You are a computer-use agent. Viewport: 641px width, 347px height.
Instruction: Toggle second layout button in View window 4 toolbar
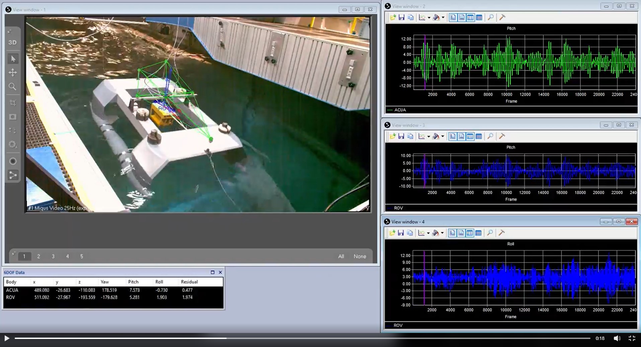461,233
